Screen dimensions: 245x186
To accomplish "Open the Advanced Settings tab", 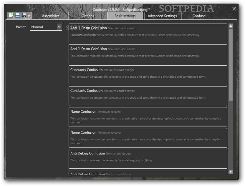I will pos(162,16).
